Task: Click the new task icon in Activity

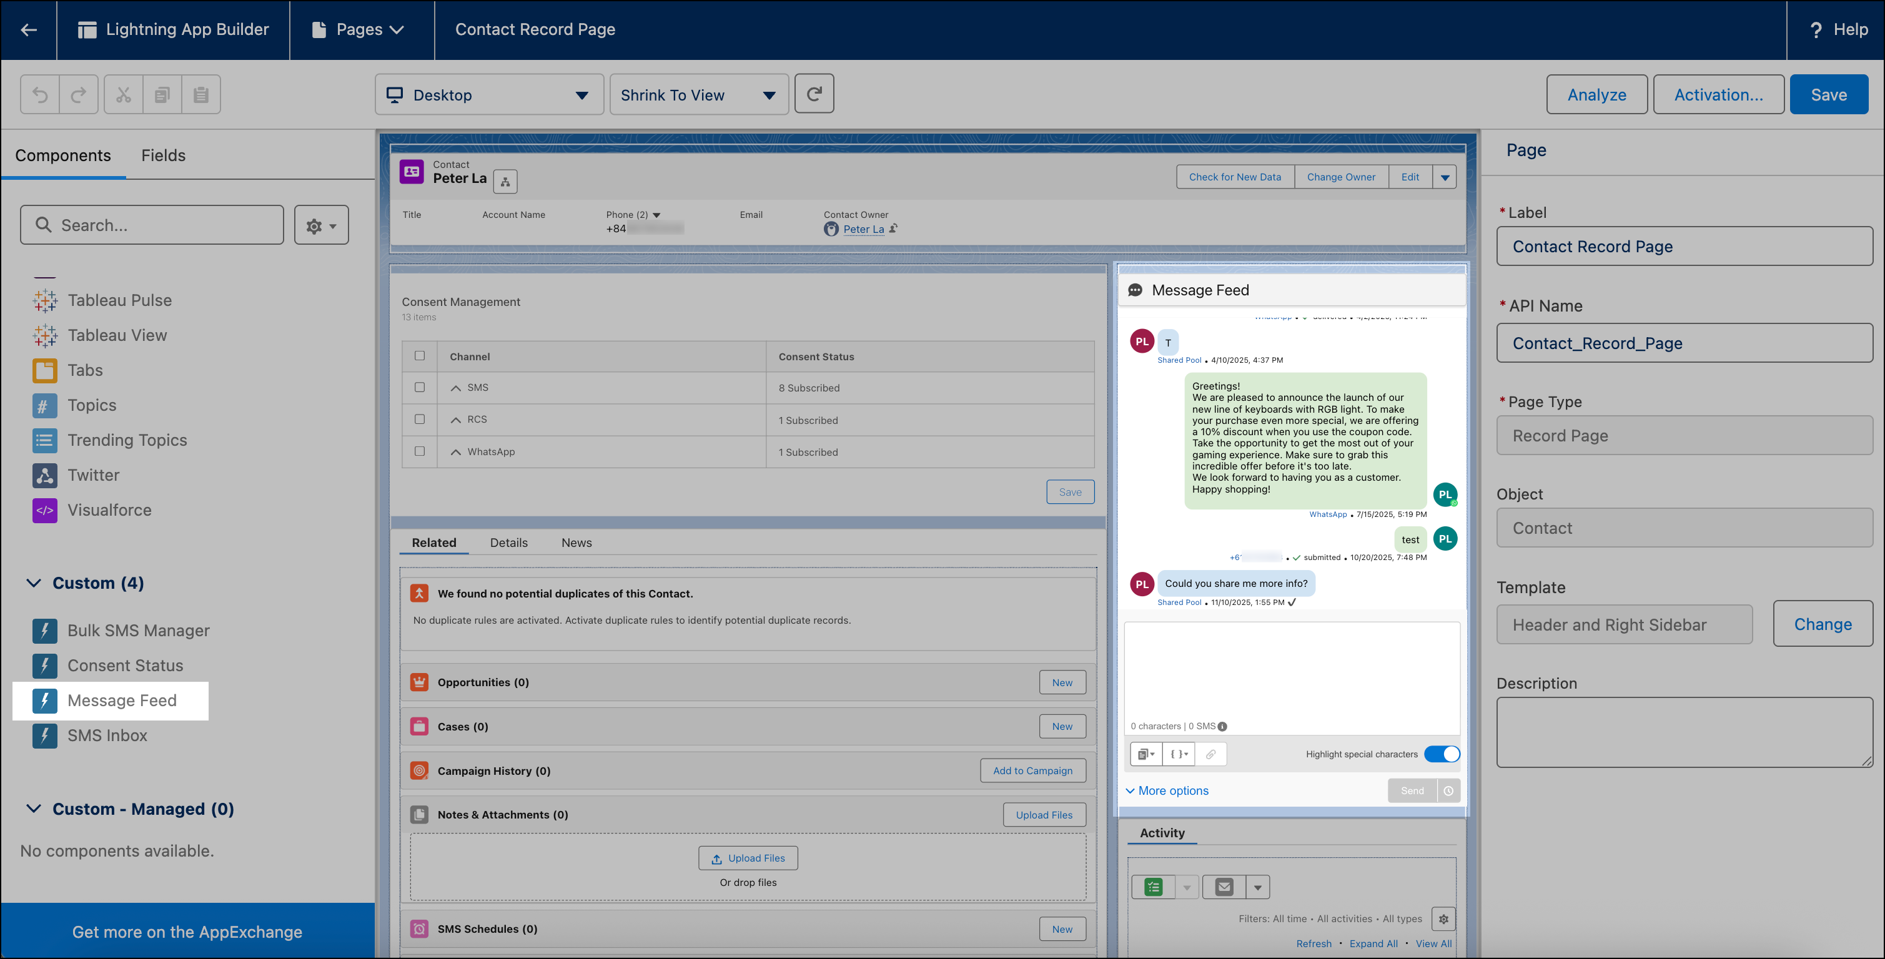Action: (1154, 887)
